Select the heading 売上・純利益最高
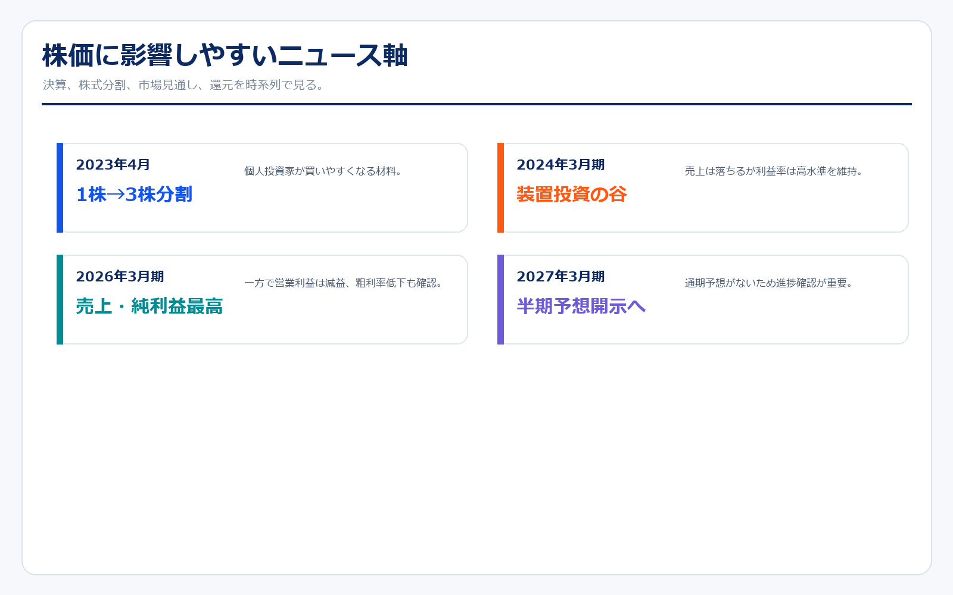The width and height of the screenshot is (953, 595). (x=150, y=306)
